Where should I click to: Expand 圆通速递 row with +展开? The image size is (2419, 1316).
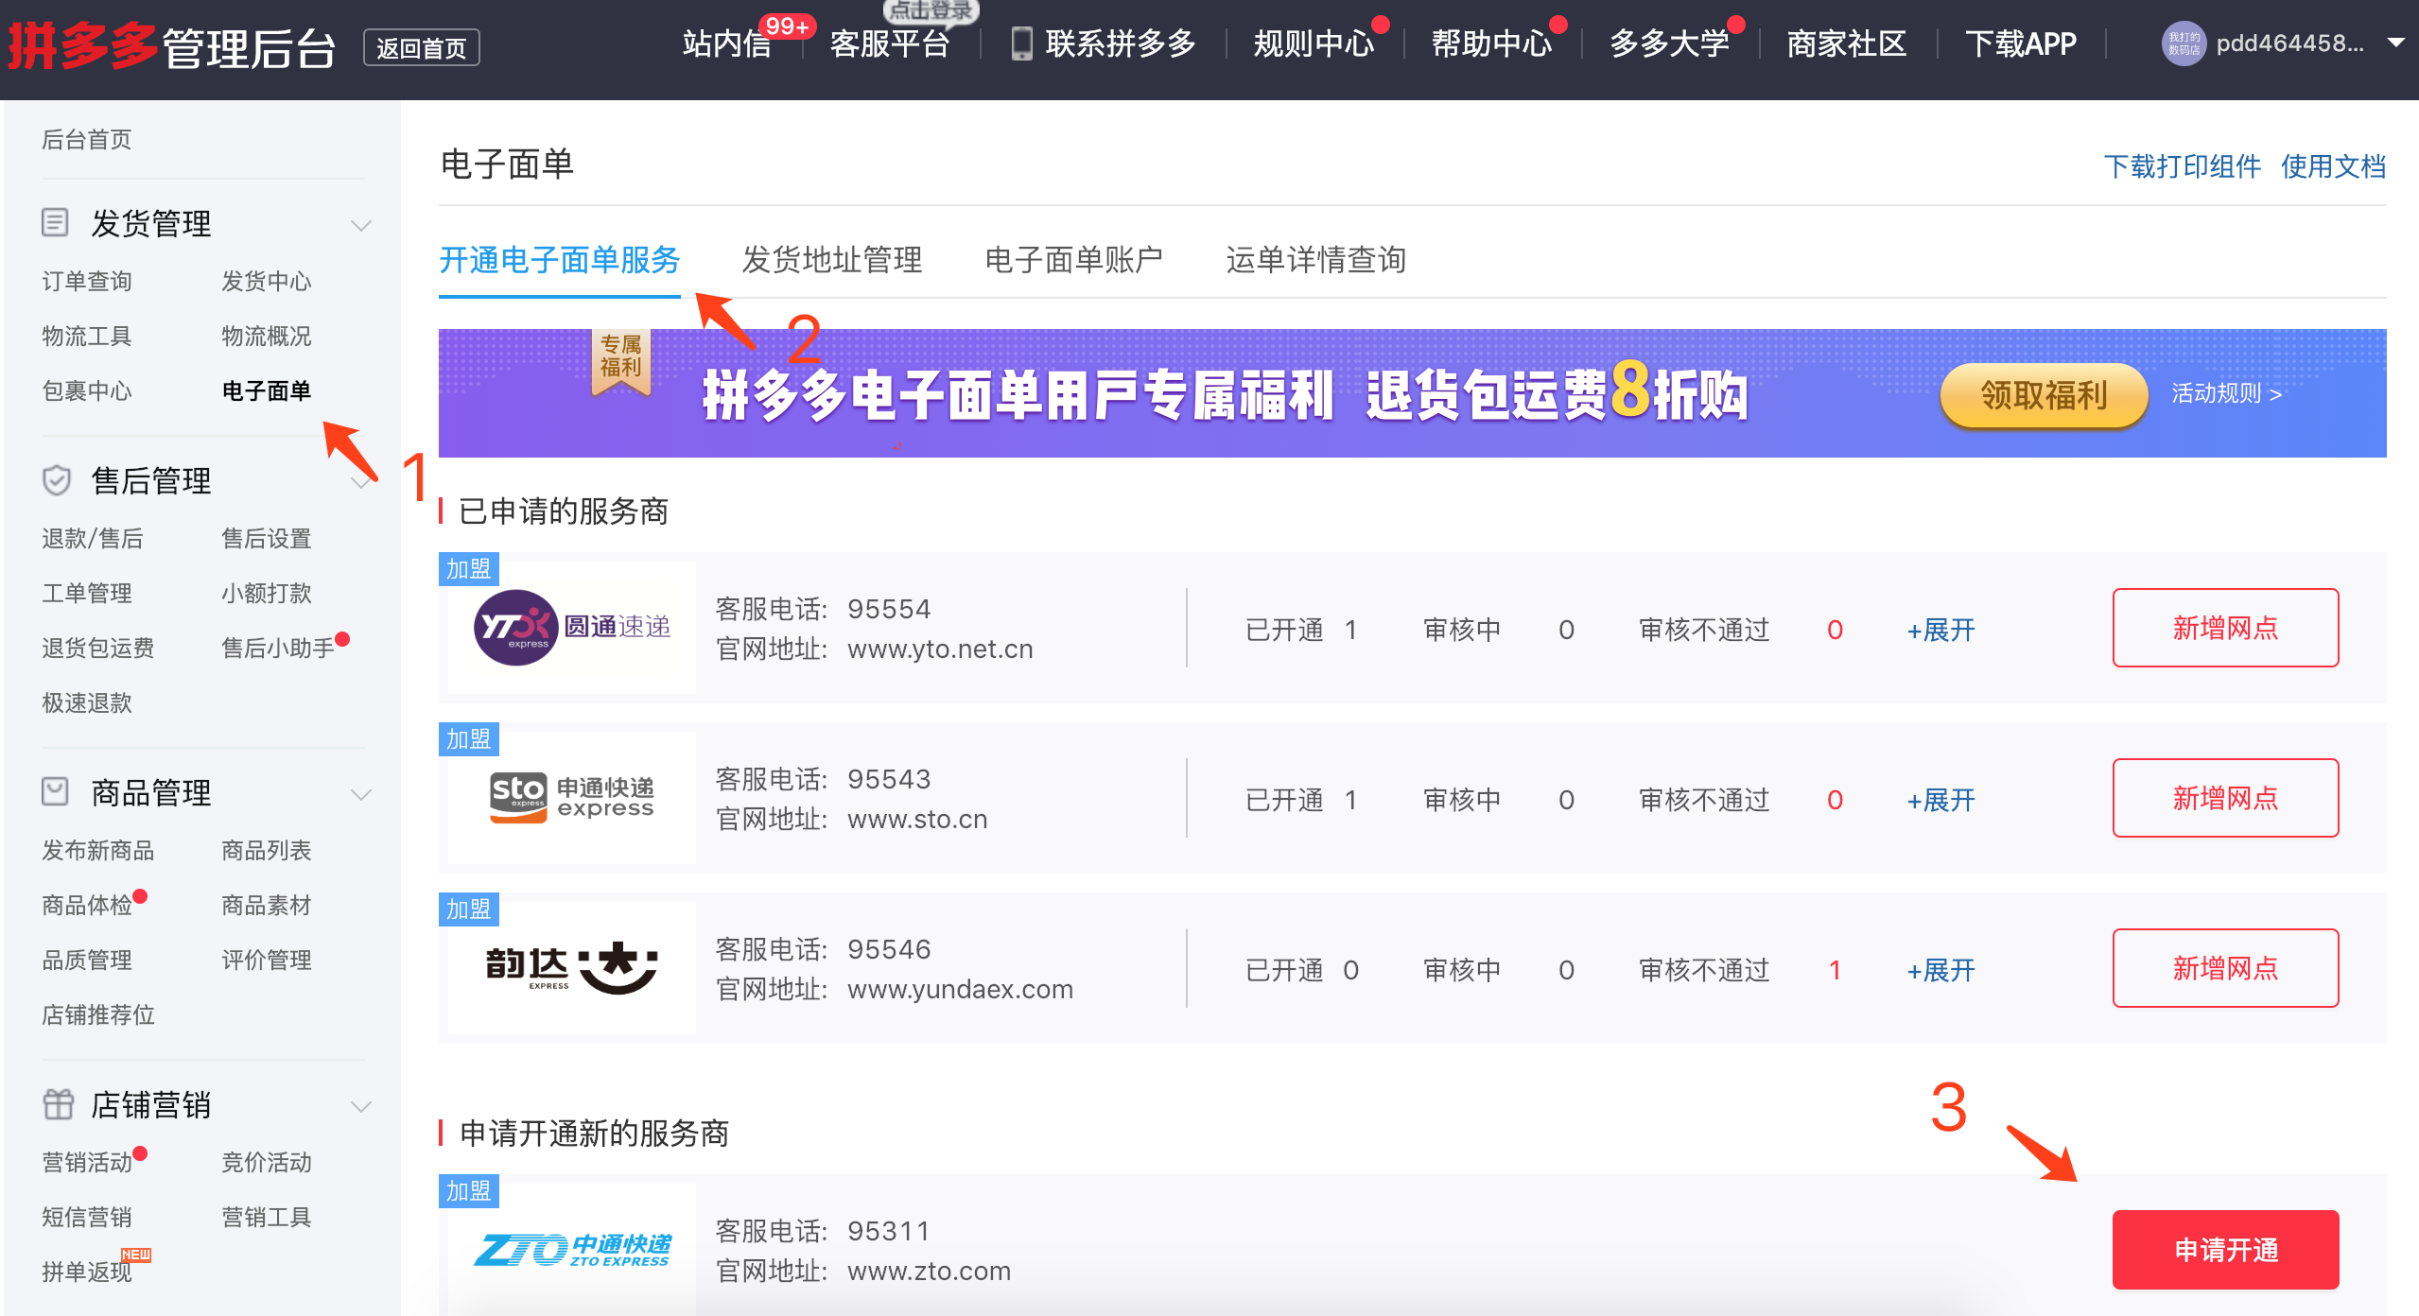coord(1940,630)
